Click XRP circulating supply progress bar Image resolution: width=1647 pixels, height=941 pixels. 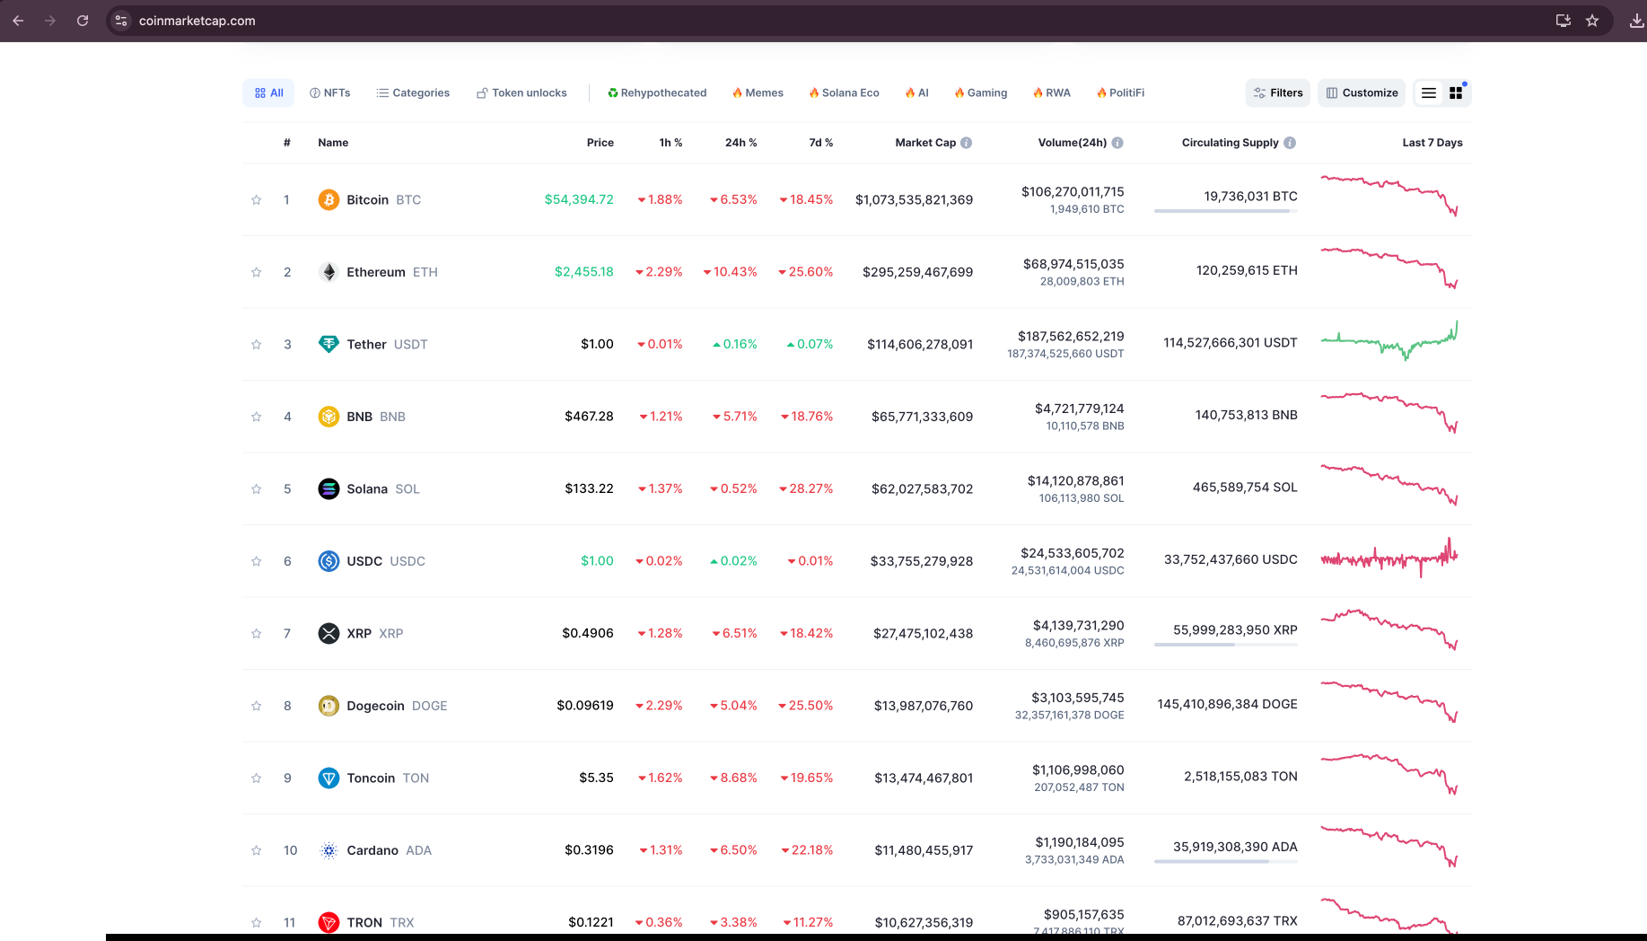click(1226, 645)
